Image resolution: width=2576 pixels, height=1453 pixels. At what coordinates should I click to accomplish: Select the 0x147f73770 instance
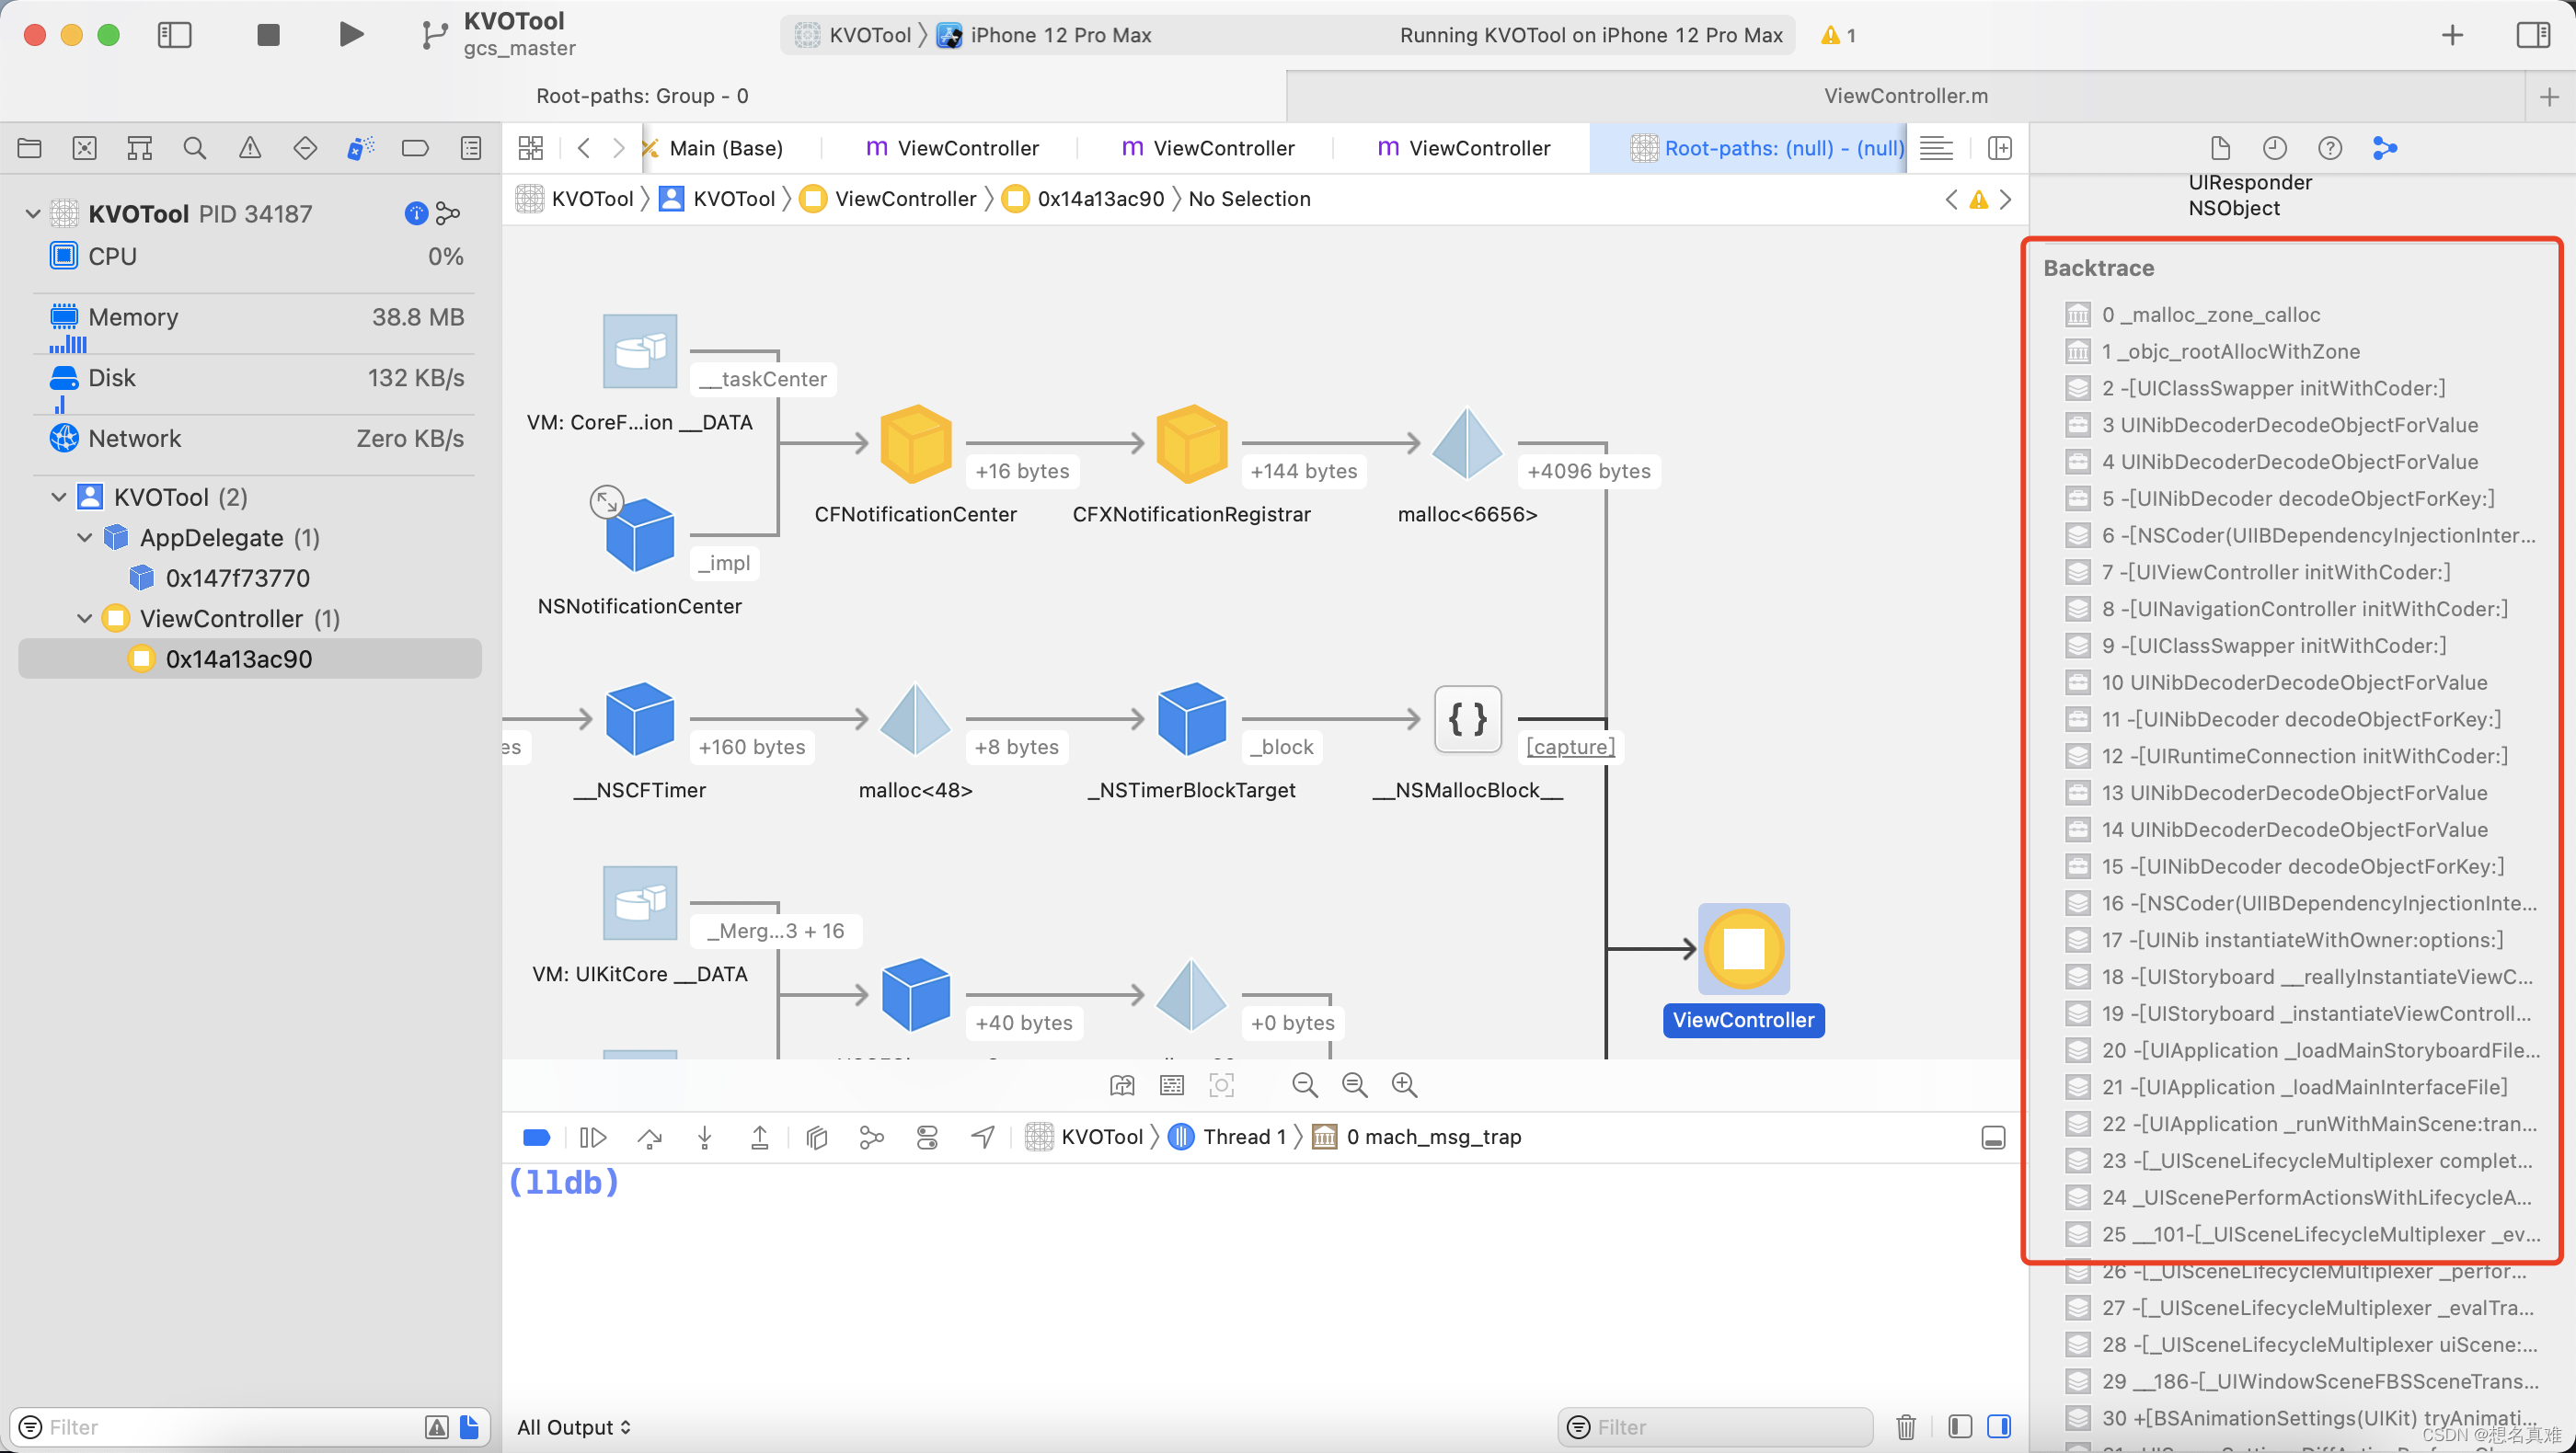[238, 578]
